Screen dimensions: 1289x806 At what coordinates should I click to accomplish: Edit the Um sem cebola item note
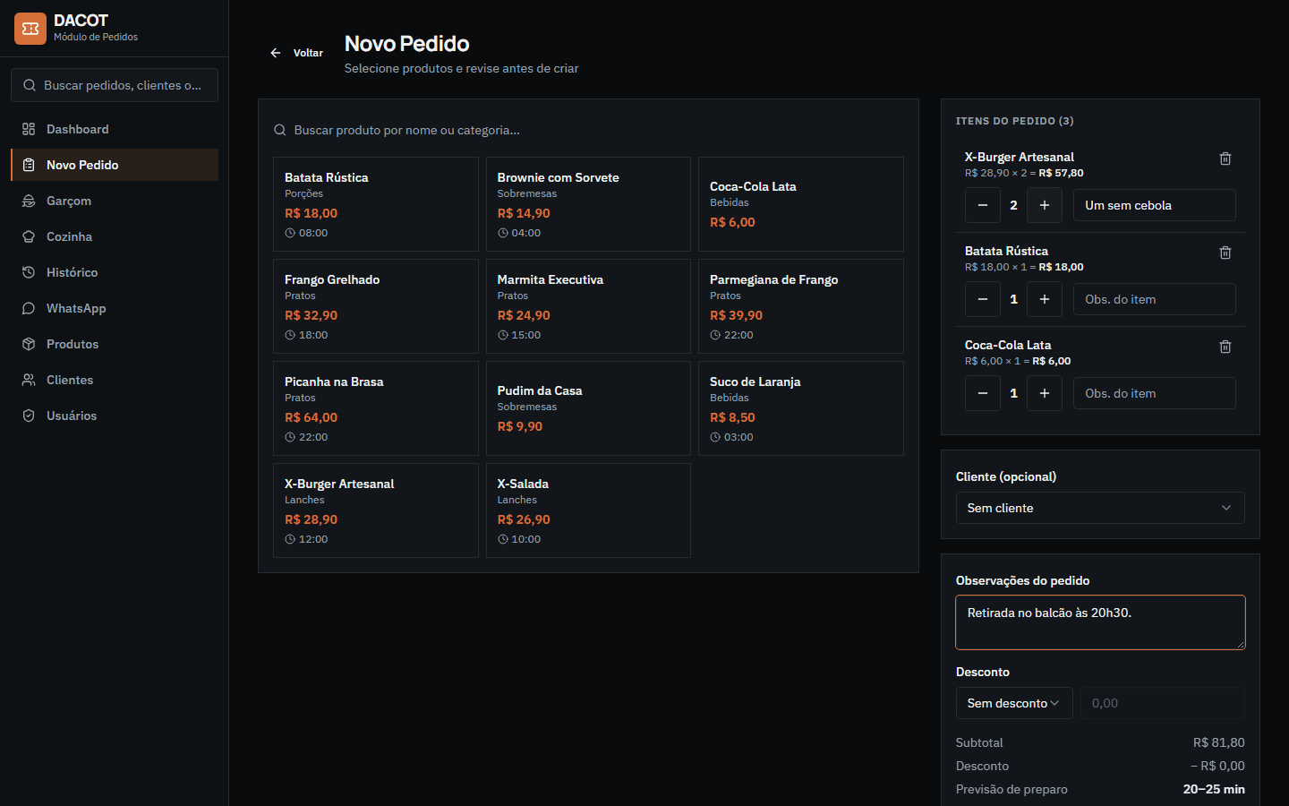point(1155,205)
